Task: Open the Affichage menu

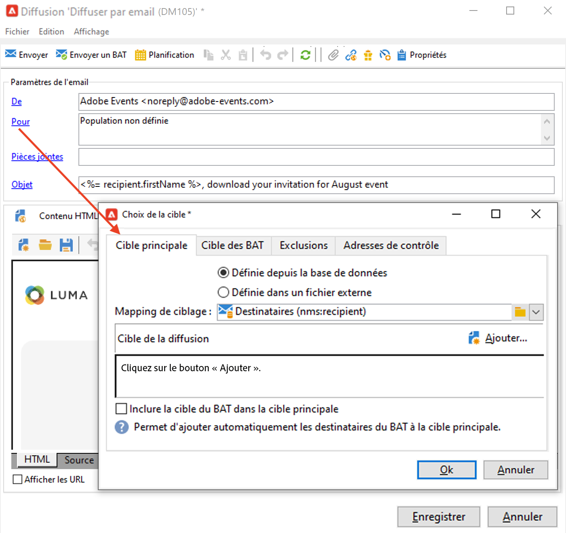Action: click(x=91, y=32)
